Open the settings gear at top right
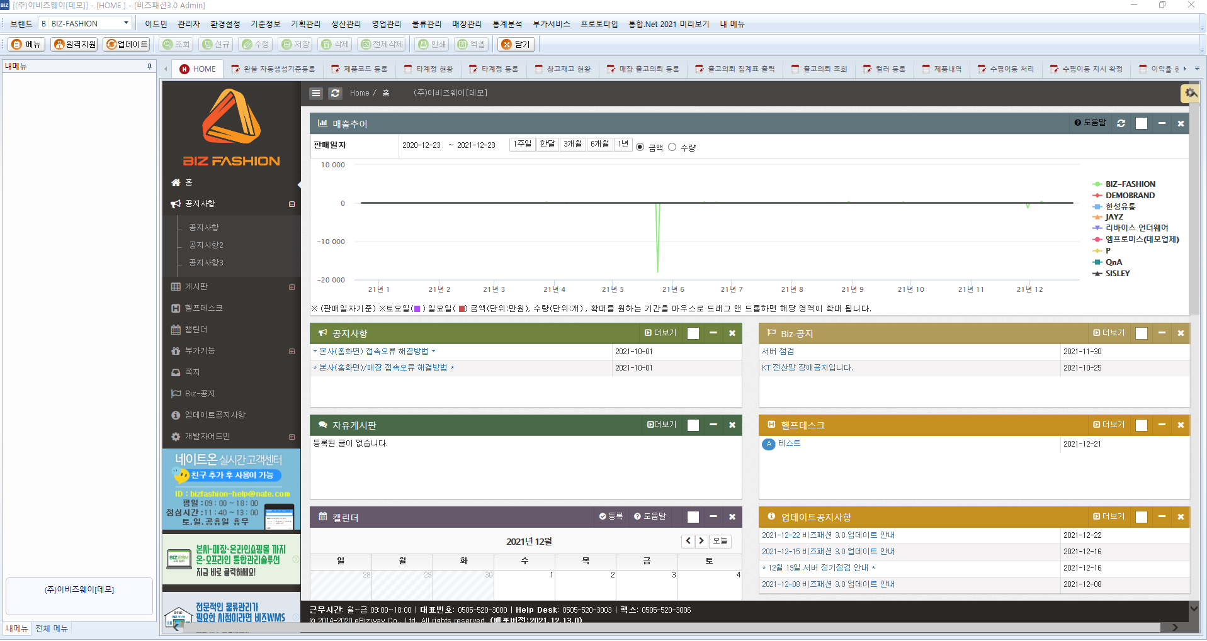 1190,93
